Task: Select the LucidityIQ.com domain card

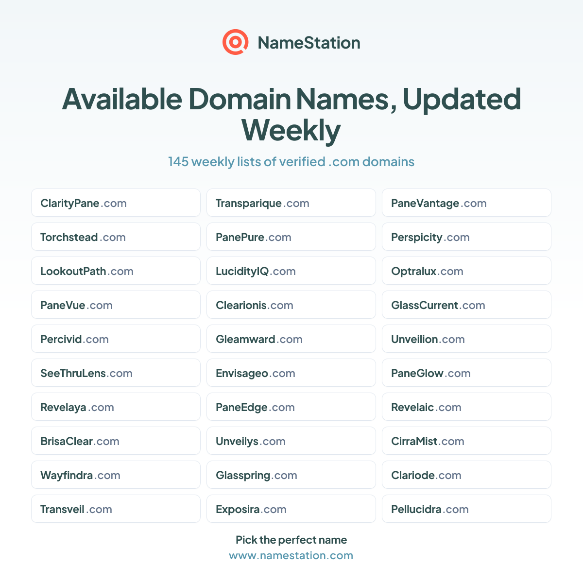Action: [x=291, y=271]
